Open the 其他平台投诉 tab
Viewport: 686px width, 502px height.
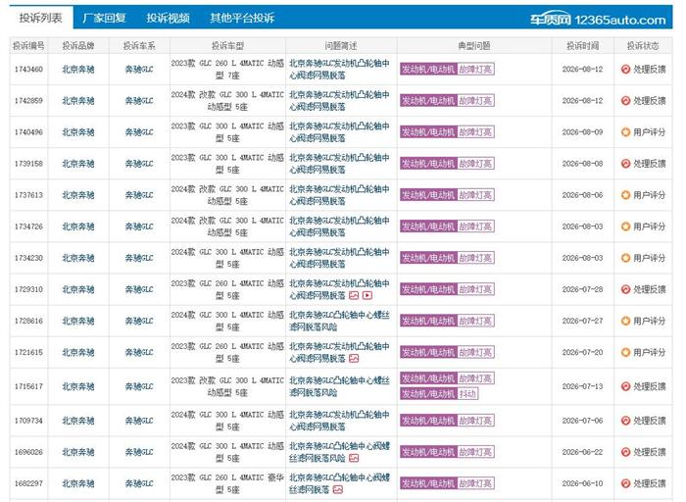[x=242, y=18]
